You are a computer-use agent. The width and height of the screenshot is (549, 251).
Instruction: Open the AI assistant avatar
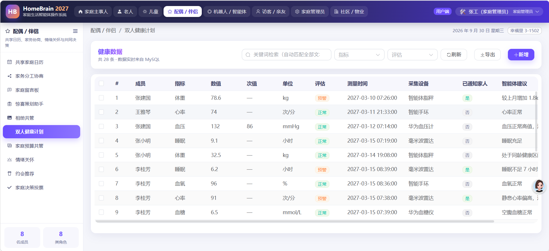point(539,186)
